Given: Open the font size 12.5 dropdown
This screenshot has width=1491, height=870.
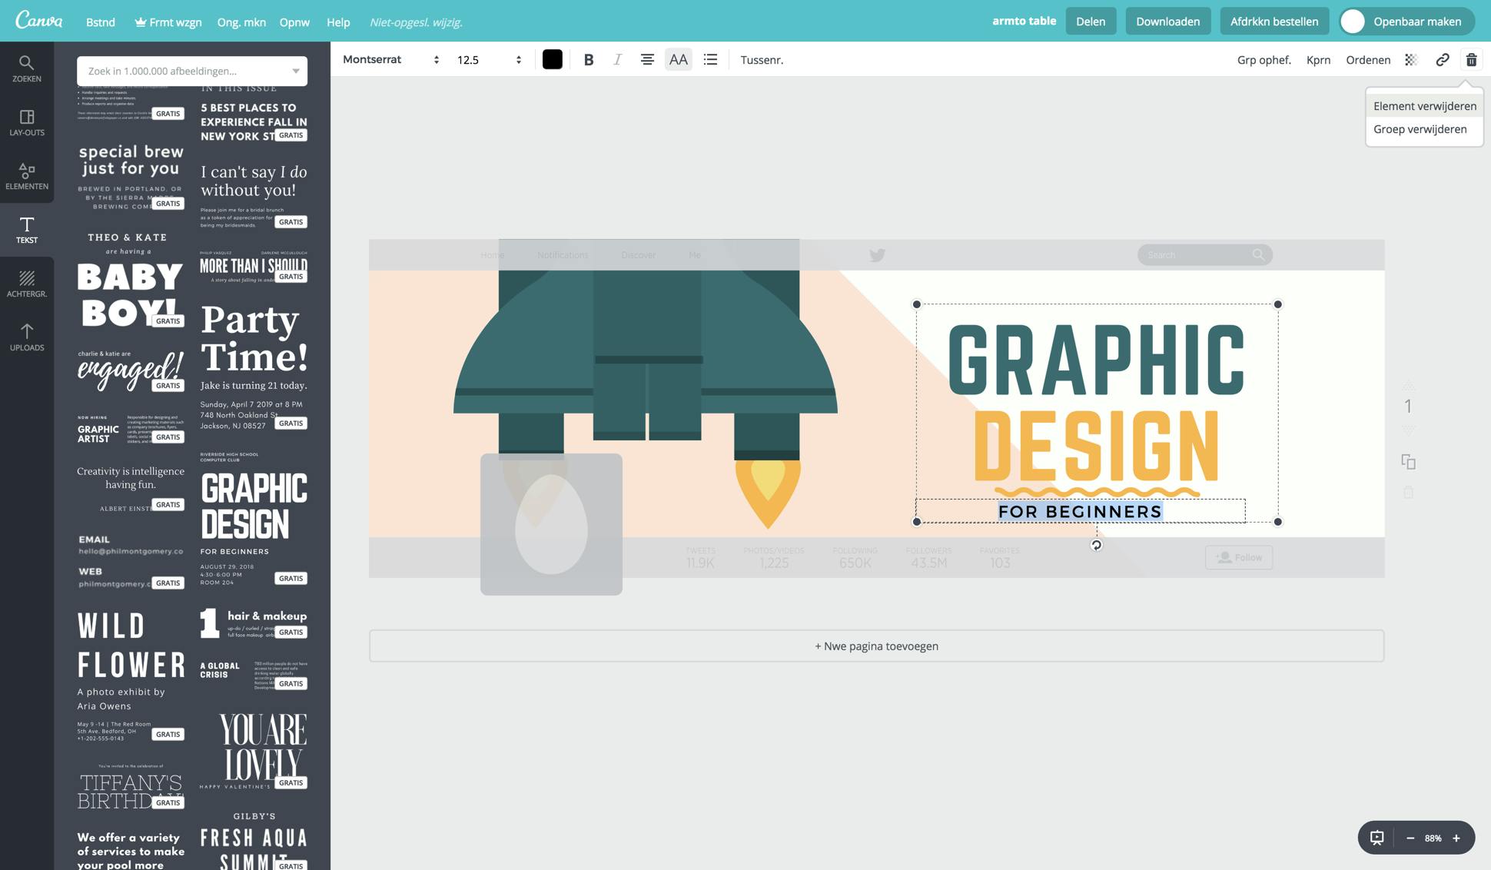Looking at the screenshot, I should pyautogui.click(x=489, y=60).
